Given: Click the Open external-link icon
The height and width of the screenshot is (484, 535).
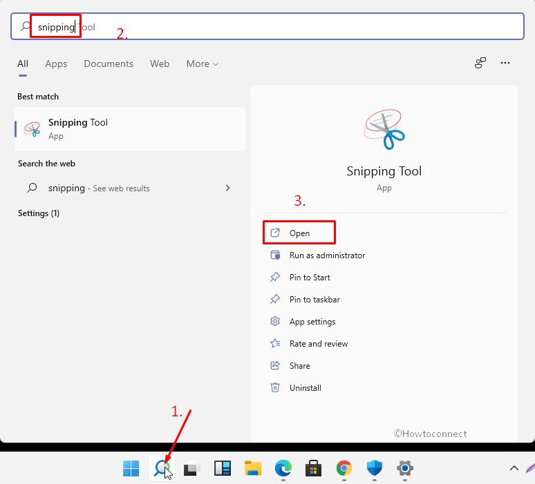Looking at the screenshot, I should [275, 233].
